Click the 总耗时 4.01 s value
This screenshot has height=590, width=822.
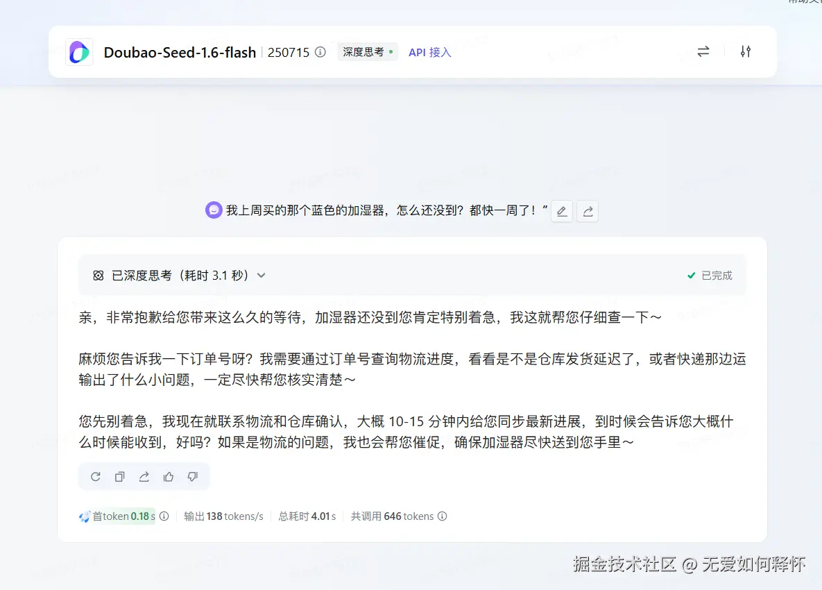tap(307, 516)
